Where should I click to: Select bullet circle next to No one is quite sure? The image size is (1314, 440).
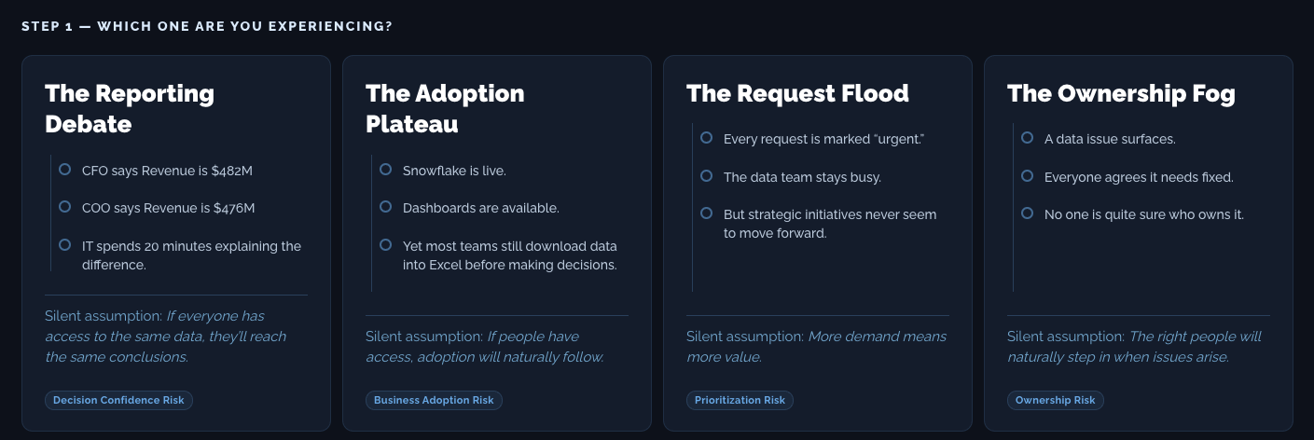[1027, 213]
